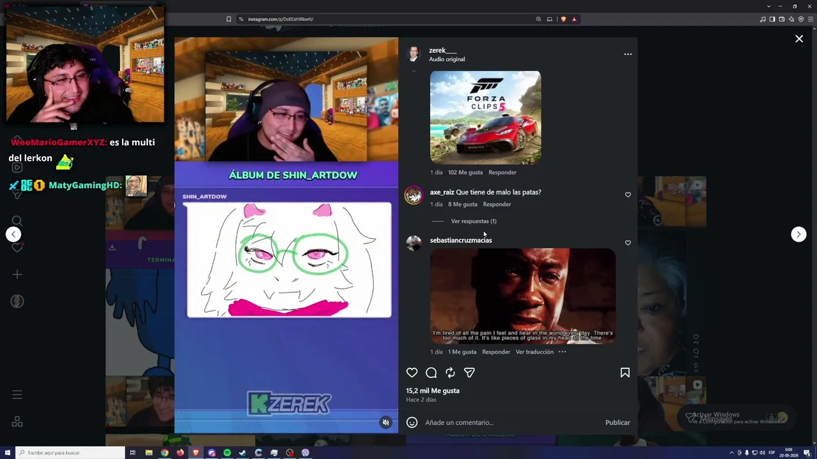
Task: Focus the 'Añade un comentario' field
Action: coord(512,423)
